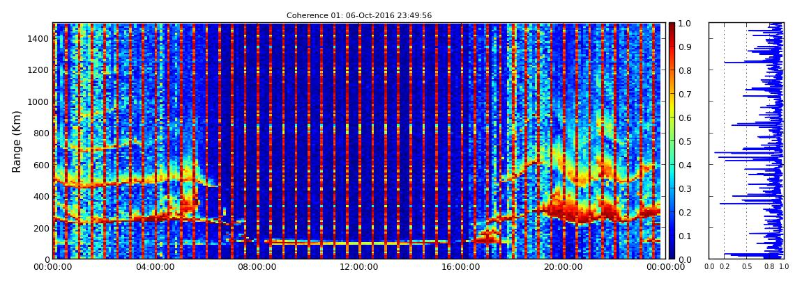Select the 0.8 tick under the profile plot
Viewport: 802px width, 283px height.
click(769, 266)
